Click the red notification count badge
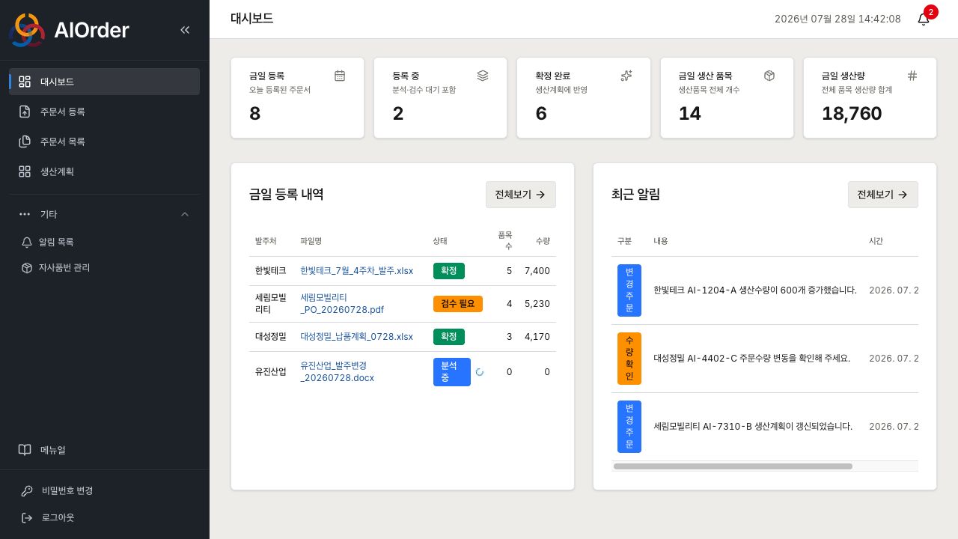 931,12
